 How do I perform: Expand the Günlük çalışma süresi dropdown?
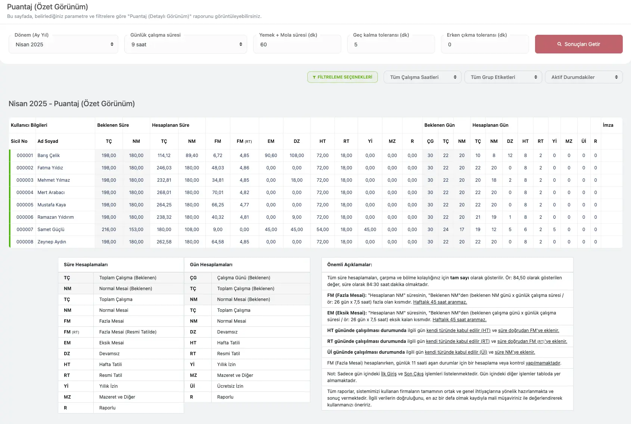186,44
